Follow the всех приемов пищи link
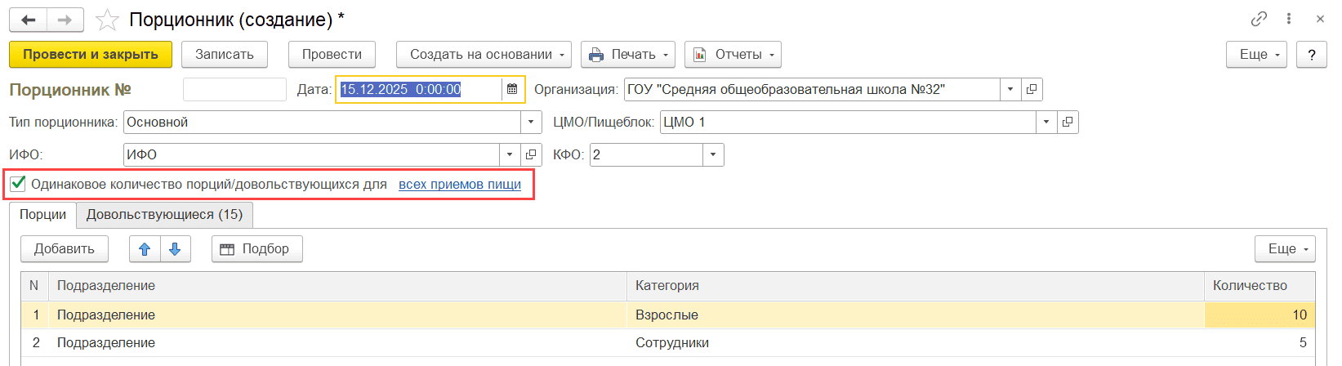The width and height of the screenshot is (1342, 366). pyautogui.click(x=459, y=185)
